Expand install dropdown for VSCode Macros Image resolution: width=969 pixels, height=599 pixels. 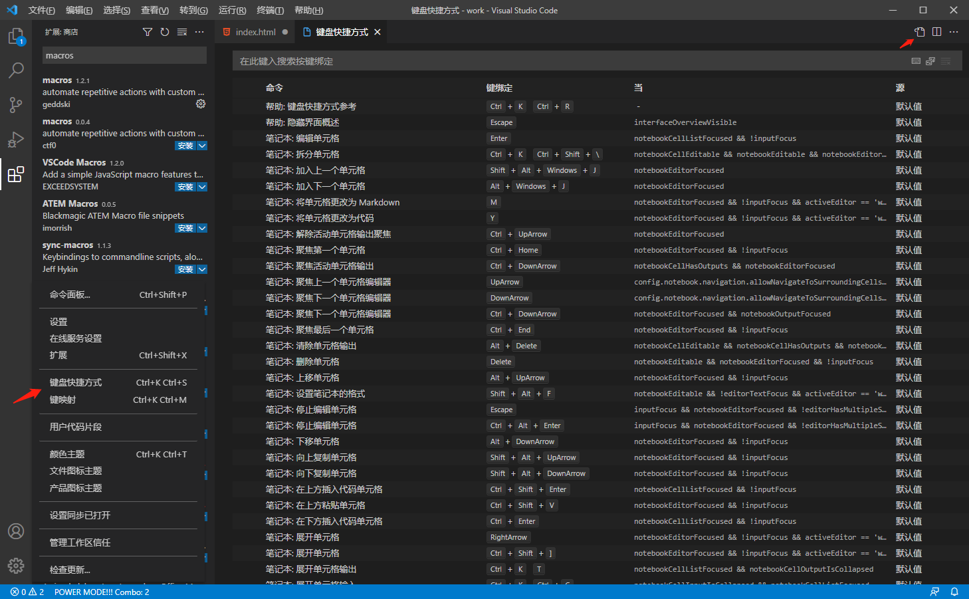point(202,187)
